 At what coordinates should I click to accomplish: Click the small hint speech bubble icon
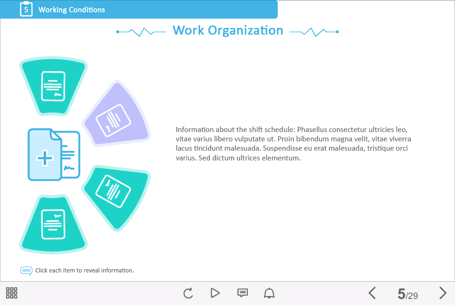pyautogui.click(x=27, y=271)
